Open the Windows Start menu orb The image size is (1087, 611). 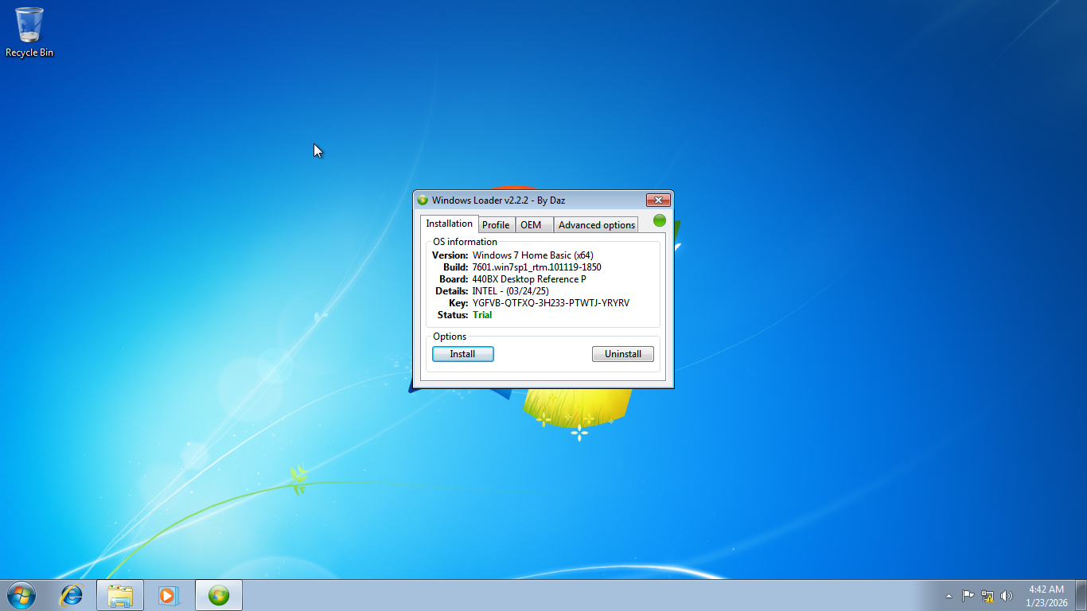(20, 595)
